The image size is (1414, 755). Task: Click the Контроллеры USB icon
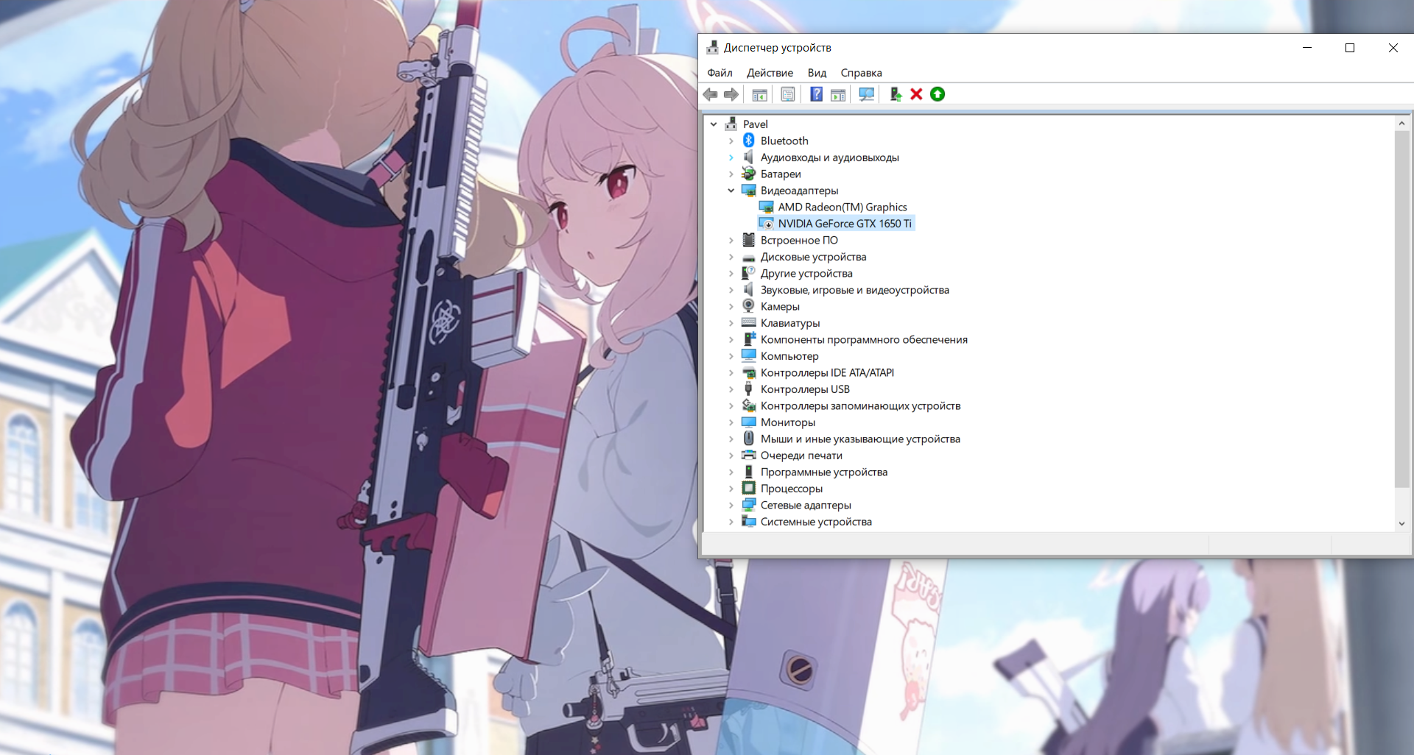(749, 389)
